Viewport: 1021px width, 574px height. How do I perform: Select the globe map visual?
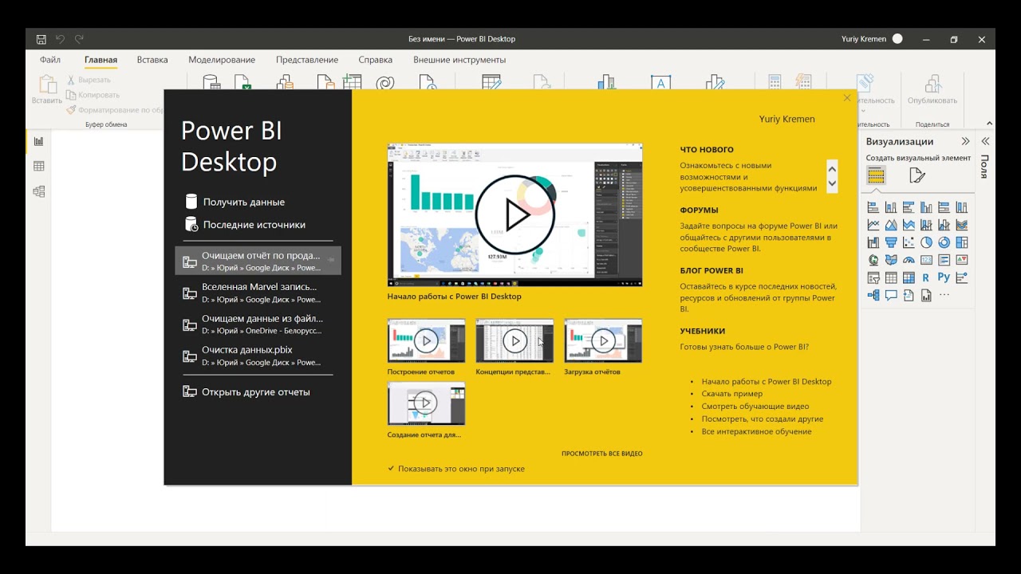pos(873,260)
